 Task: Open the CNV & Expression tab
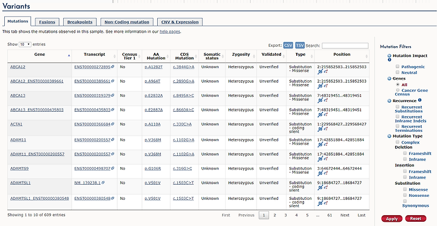180,22
